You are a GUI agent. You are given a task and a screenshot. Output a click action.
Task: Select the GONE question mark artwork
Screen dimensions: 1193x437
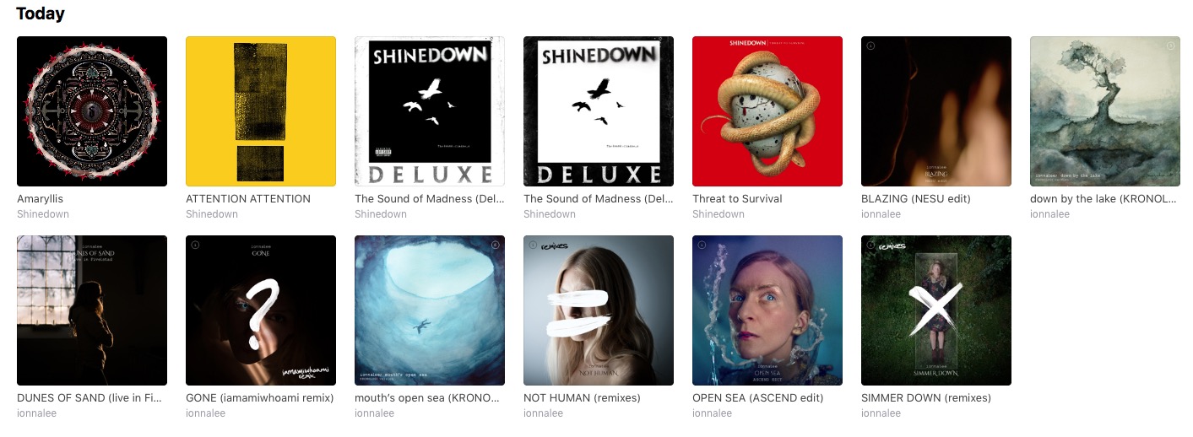tap(261, 310)
